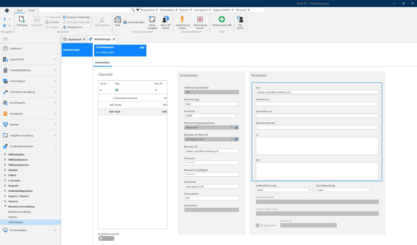Viewport: 417px width, 245px height.
Task: Collapse the sidebar with hamburger icon
Action: 6,39
